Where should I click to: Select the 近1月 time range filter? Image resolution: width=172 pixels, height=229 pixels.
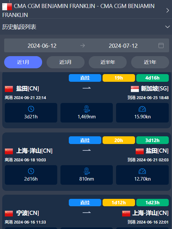23,62
